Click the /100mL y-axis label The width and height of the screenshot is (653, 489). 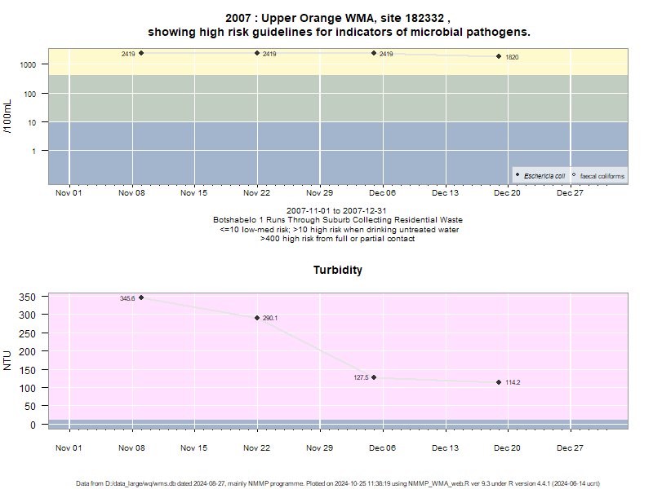coord(7,117)
